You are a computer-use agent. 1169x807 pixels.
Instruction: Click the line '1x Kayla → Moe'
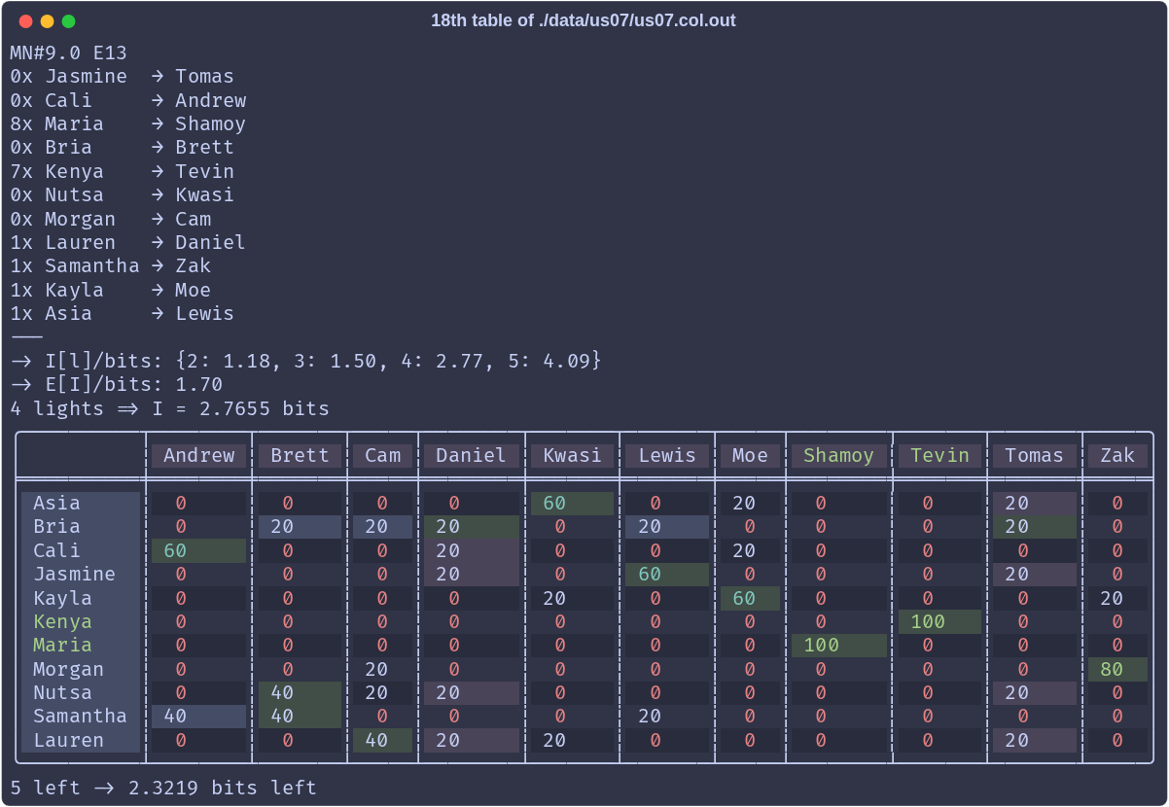point(111,290)
